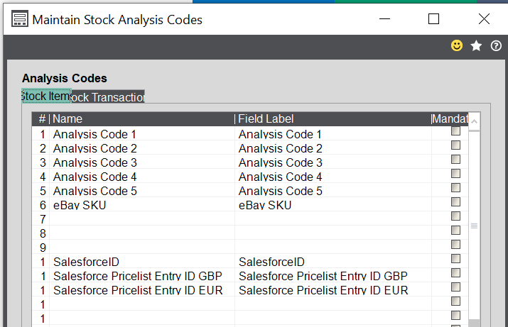508x327 pixels.
Task: Click the smiley face feedback icon
Action: pos(457,45)
